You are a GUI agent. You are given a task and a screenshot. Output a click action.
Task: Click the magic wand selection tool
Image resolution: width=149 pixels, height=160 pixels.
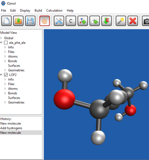pos(121,21)
